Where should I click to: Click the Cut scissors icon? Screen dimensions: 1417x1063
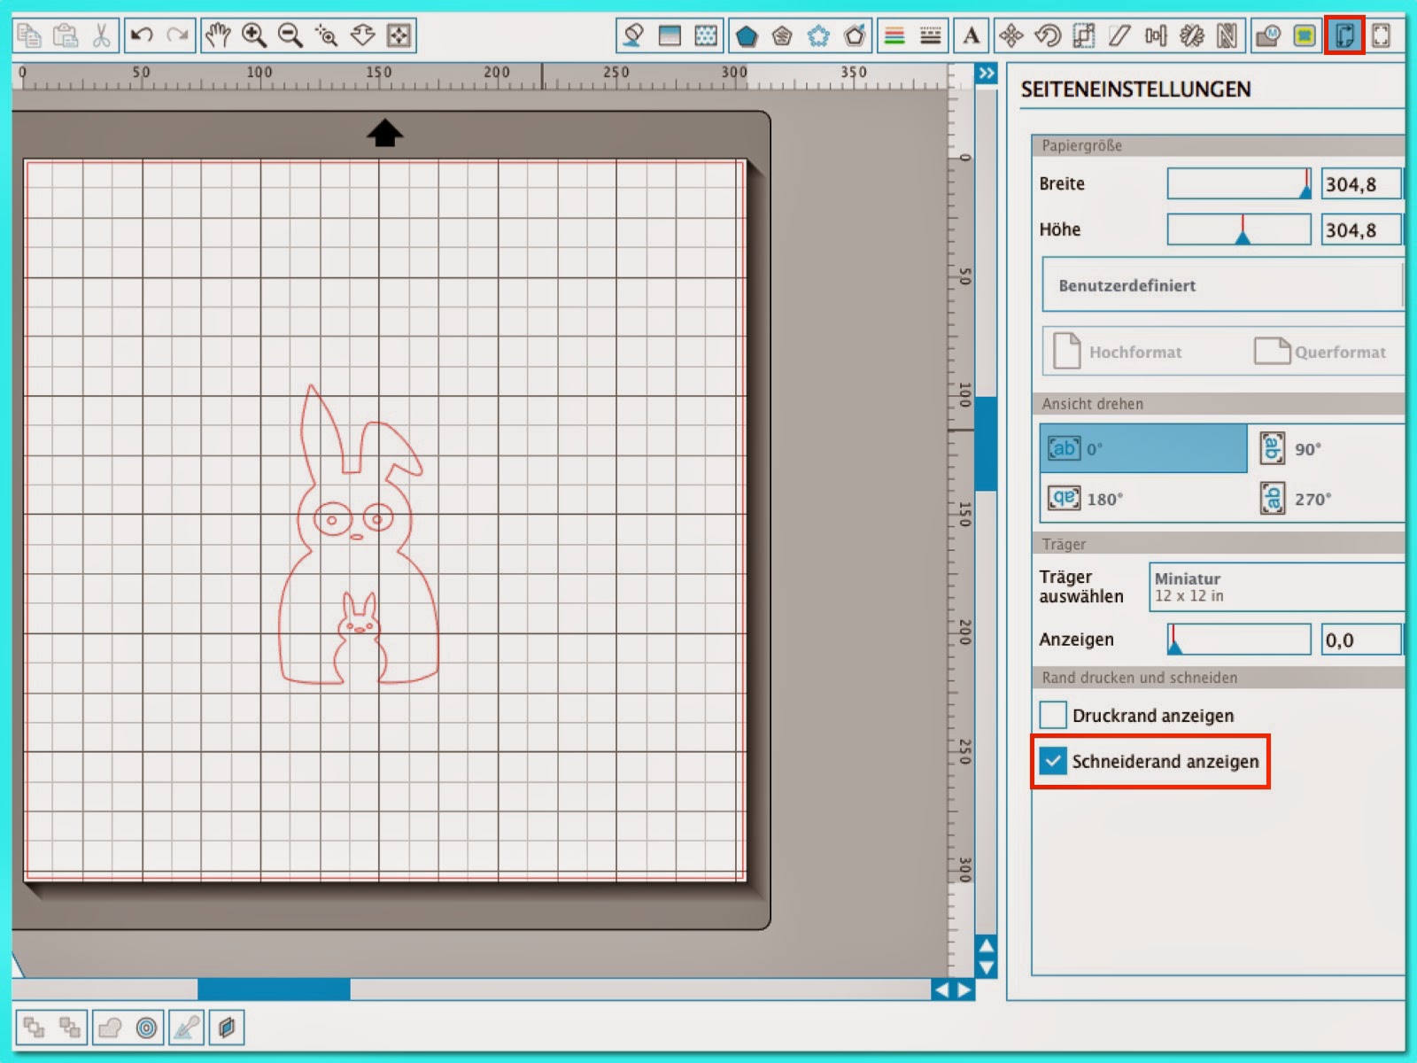coord(101,35)
